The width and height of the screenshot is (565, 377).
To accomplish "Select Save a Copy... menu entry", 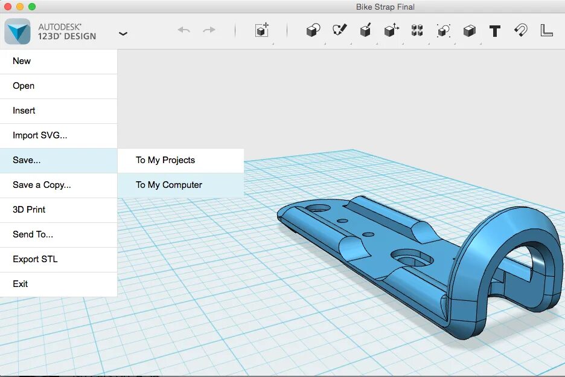I will [x=59, y=185].
